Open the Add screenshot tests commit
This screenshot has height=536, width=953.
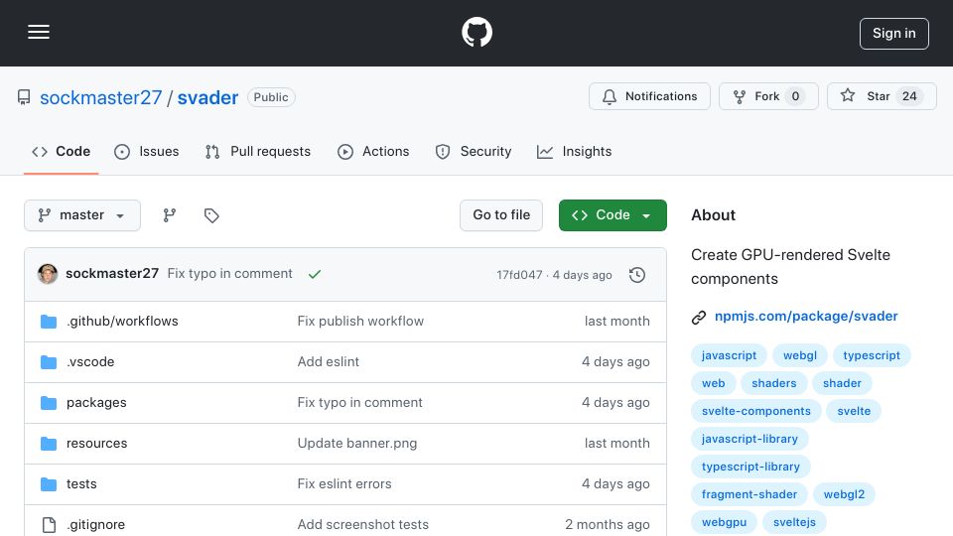click(363, 524)
